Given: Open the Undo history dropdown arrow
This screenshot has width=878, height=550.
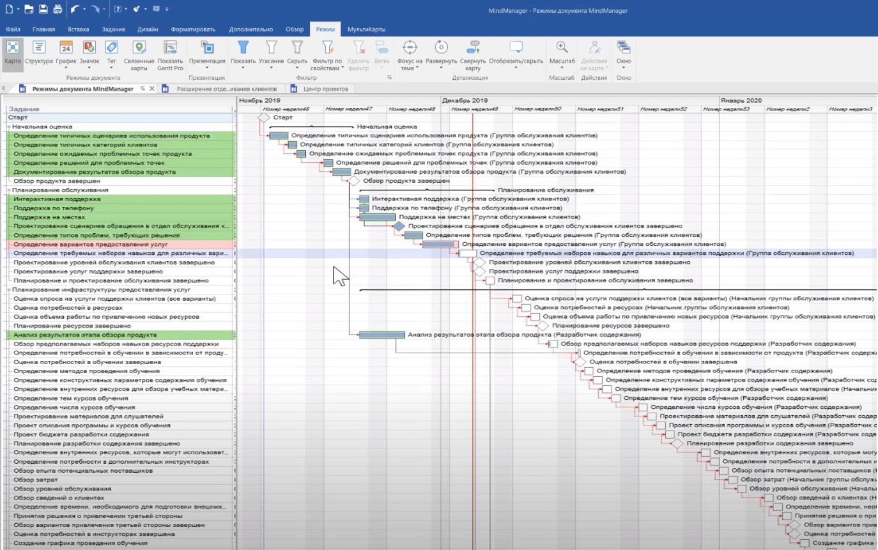Looking at the screenshot, I should [x=84, y=10].
